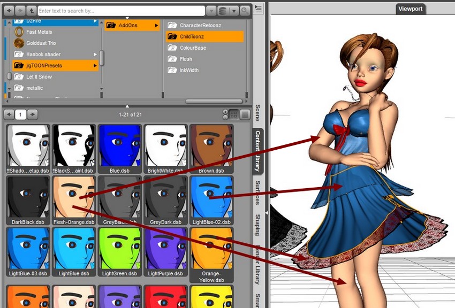Viewport: 455px width, 308px height.
Task: Expand the jlgTOONPresets arrow
Action: pos(95,66)
